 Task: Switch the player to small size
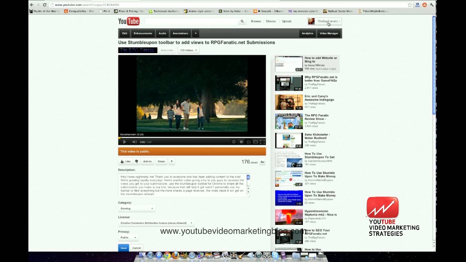(248, 142)
